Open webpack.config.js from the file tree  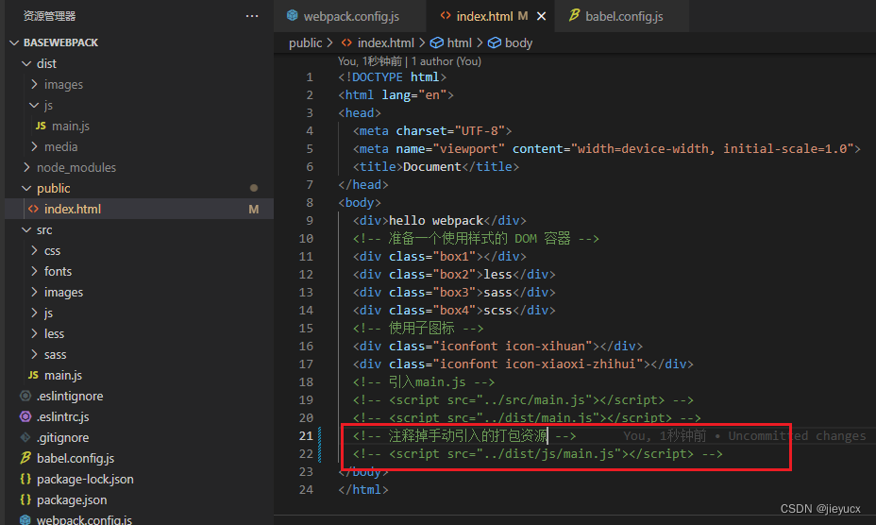click(x=84, y=519)
